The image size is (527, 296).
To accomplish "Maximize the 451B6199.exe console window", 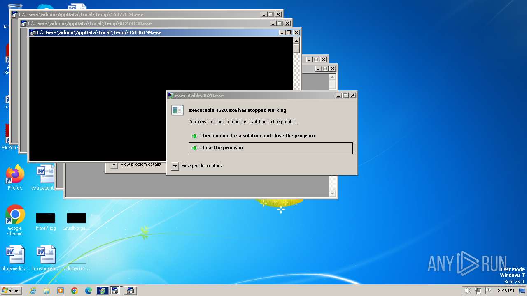I will [289, 32].
